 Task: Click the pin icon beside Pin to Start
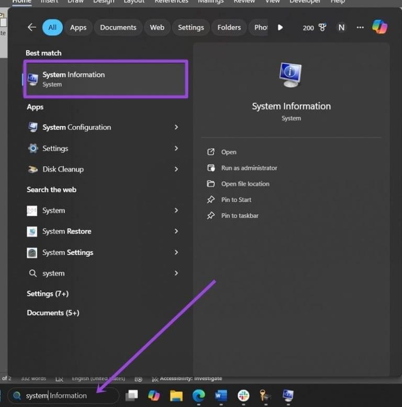point(211,200)
